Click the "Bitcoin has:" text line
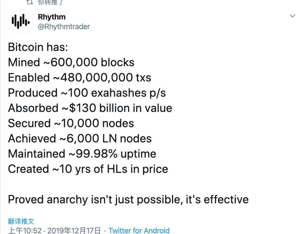 pos(38,47)
